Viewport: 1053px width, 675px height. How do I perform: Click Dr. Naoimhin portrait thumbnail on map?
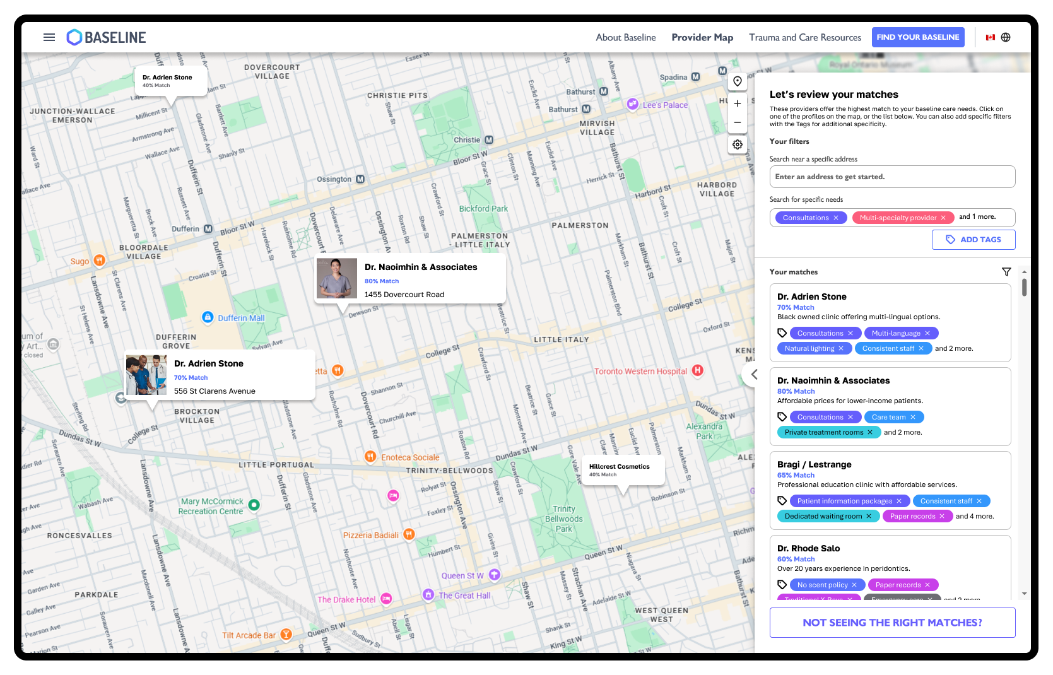337,278
